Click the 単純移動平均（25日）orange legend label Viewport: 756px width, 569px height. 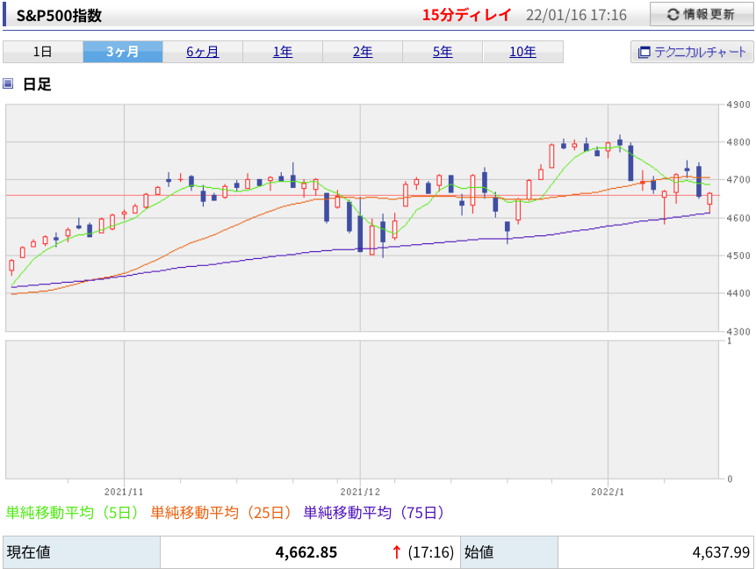221,512
